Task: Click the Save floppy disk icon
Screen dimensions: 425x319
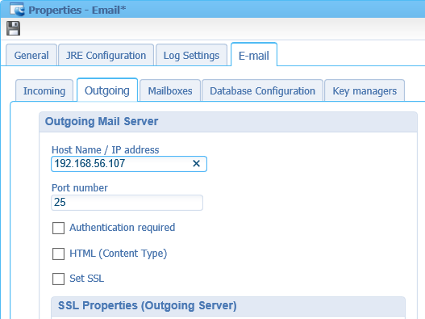Action: coord(13,28)
